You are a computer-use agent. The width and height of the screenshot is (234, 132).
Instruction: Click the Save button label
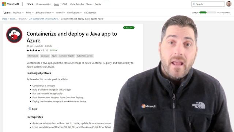point(35,109)
